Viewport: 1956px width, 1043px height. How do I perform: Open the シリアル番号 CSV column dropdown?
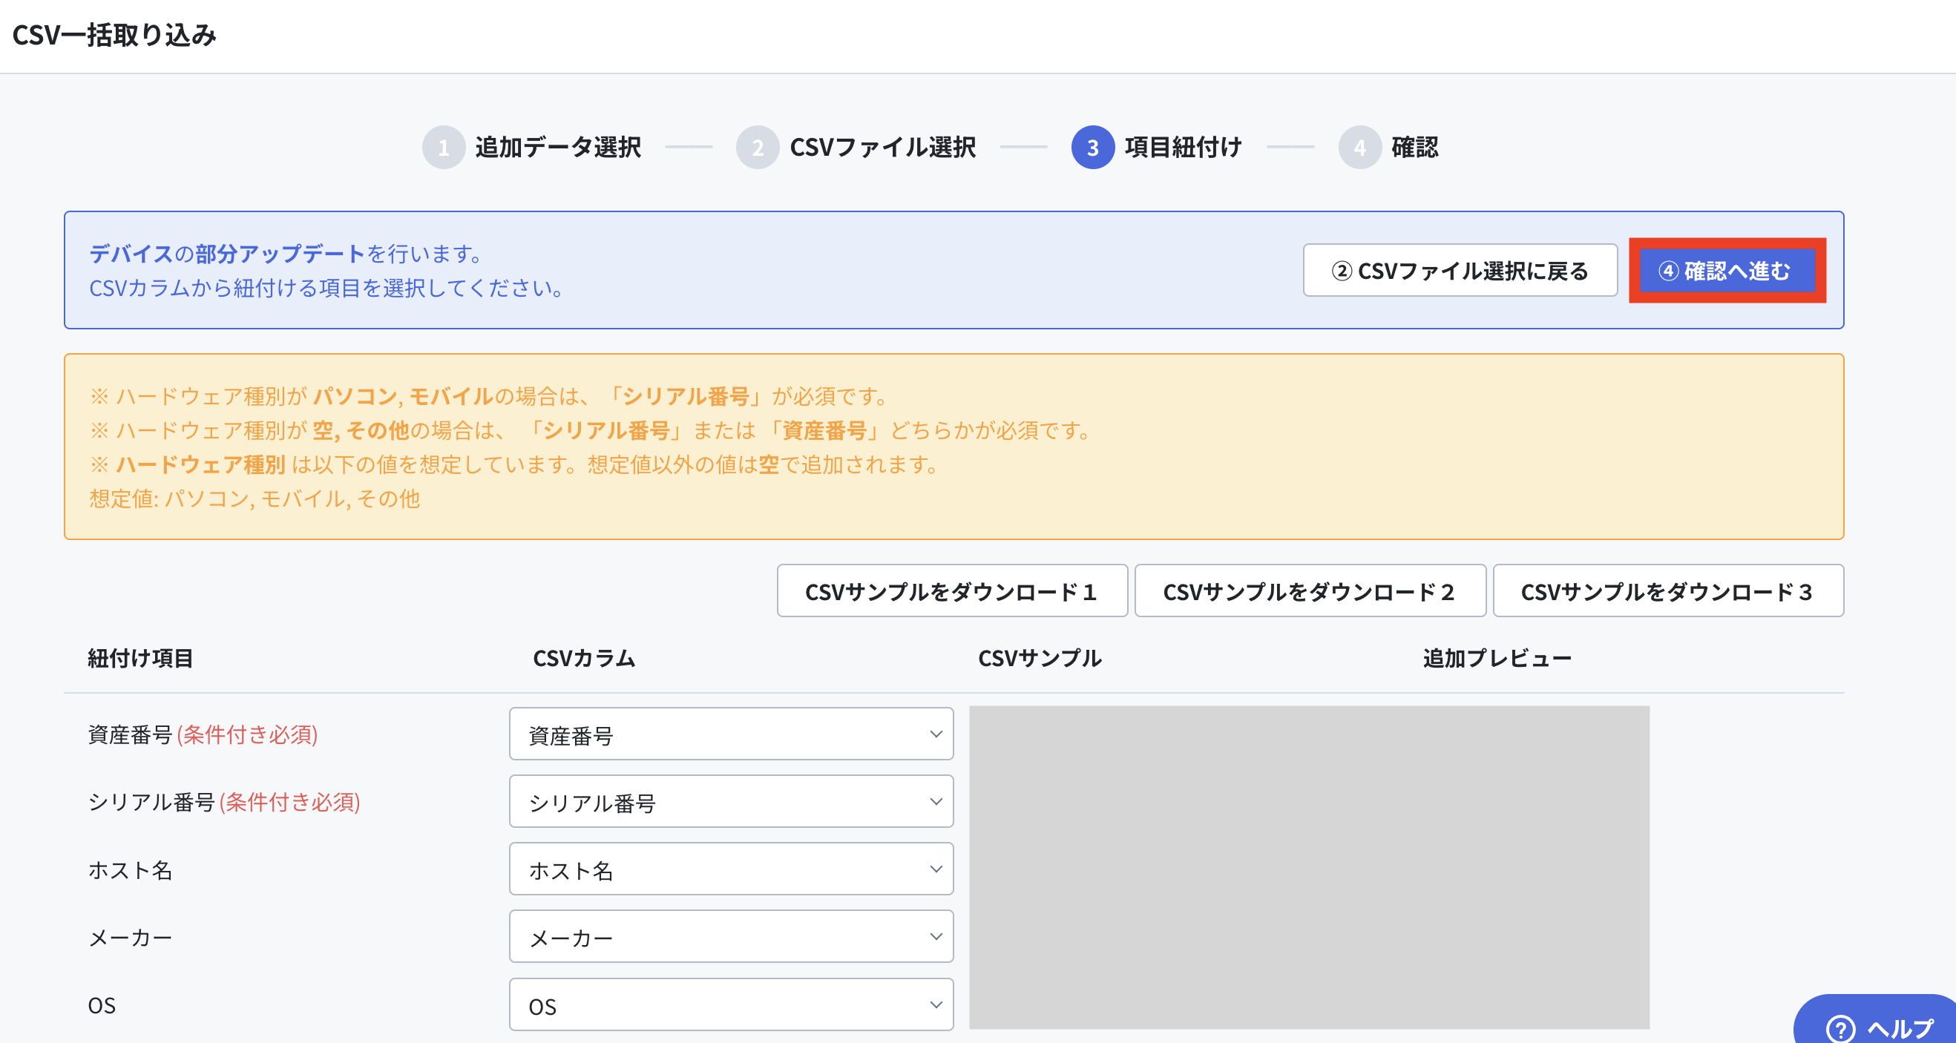[731, 802]
